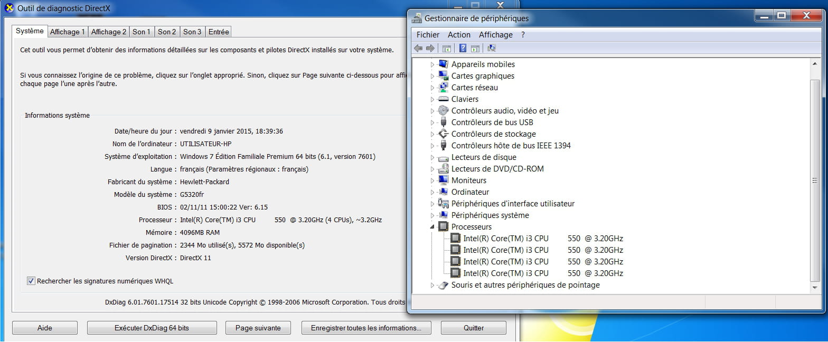This screenshot has height=342, width=828.
Task: Select the first Intel Core i3 processor icon
Action: [x=455, y=239]
